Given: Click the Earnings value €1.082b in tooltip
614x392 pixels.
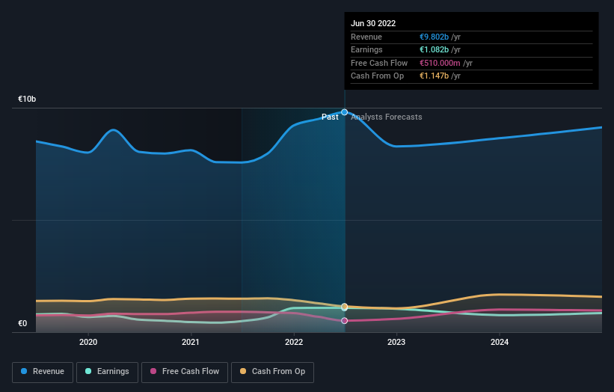Looking at the screenshot, I should (x=435, y=49).
